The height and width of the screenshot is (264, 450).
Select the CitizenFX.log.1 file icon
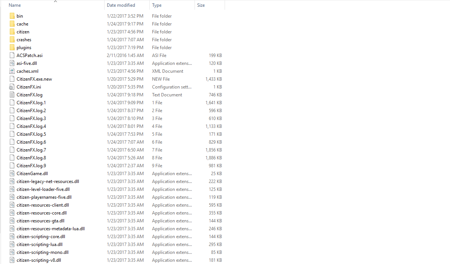(x=12, y=102)
